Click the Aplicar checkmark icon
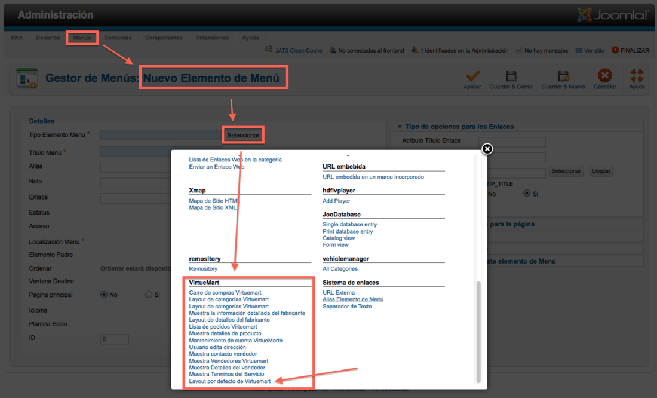The width and height of the screenshot is (657, 398). click(x=472, y=75)
